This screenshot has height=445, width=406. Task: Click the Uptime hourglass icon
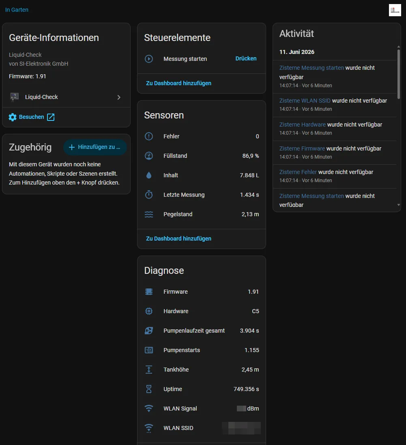[x=149, y=389]
